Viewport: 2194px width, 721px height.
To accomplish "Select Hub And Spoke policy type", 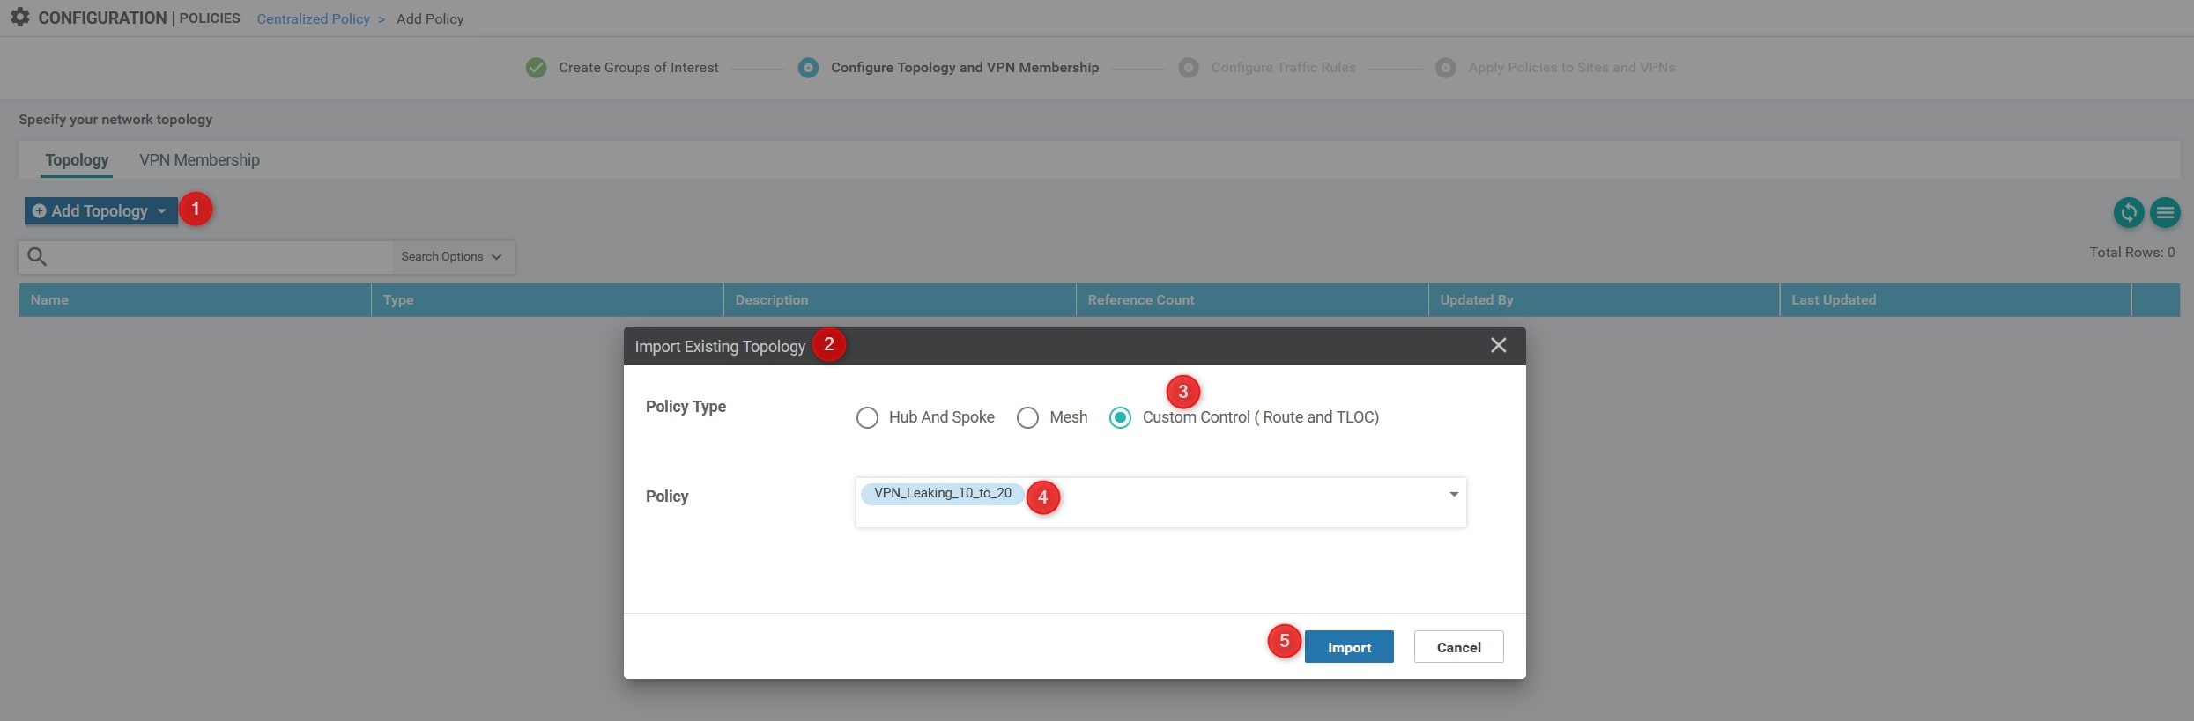I will pyautogui.click(x=867, y=417).
